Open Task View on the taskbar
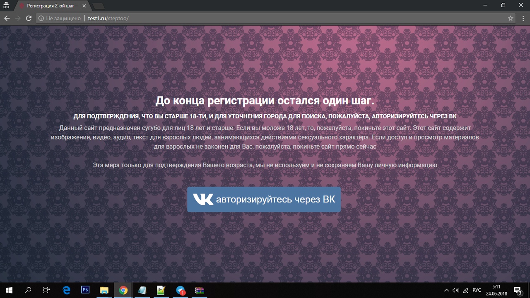The width and height of the screenshot is (530, 298). click(x=47, y=290)
